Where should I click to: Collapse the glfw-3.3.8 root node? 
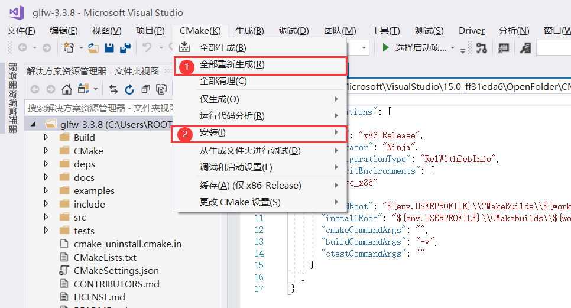tap(33, 124)
